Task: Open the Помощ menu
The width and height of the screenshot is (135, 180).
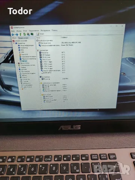Action: [54, 30]
